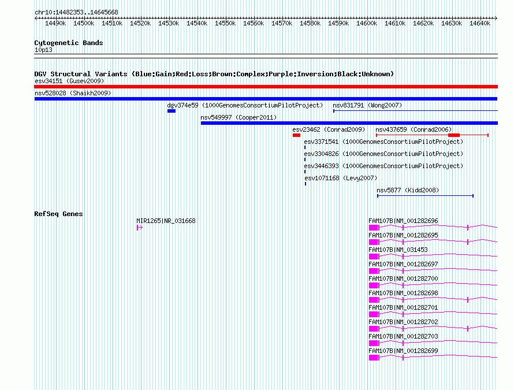
Task: Select the dgv374e59 blue variant block
Action: point(172,111)
